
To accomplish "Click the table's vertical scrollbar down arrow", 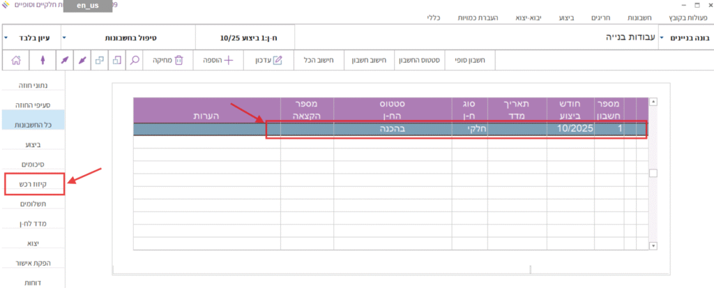I will tap(653, 245).
